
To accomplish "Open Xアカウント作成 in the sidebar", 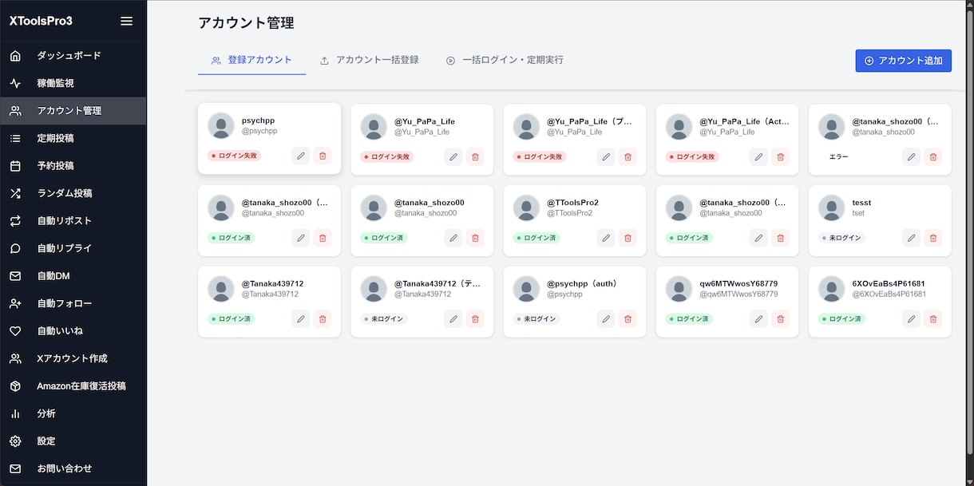I will [73, 358].
